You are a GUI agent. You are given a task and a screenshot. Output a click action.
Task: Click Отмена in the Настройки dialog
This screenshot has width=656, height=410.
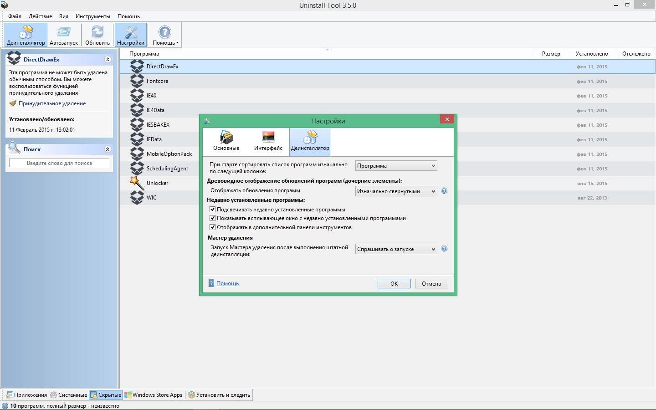[431, 284]
